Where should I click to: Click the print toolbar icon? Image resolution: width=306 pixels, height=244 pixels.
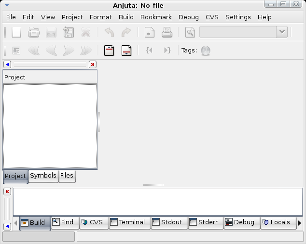[x=167, y=32]
